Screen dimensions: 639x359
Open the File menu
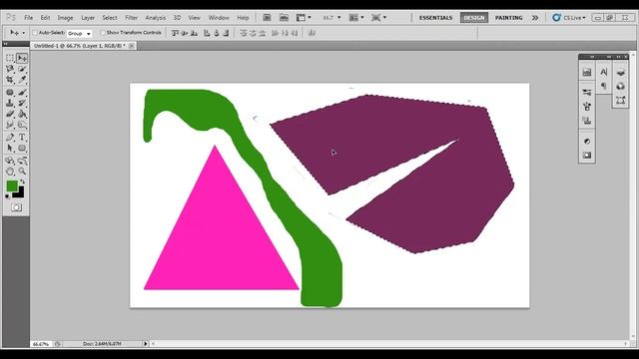[x=29, y=18]
